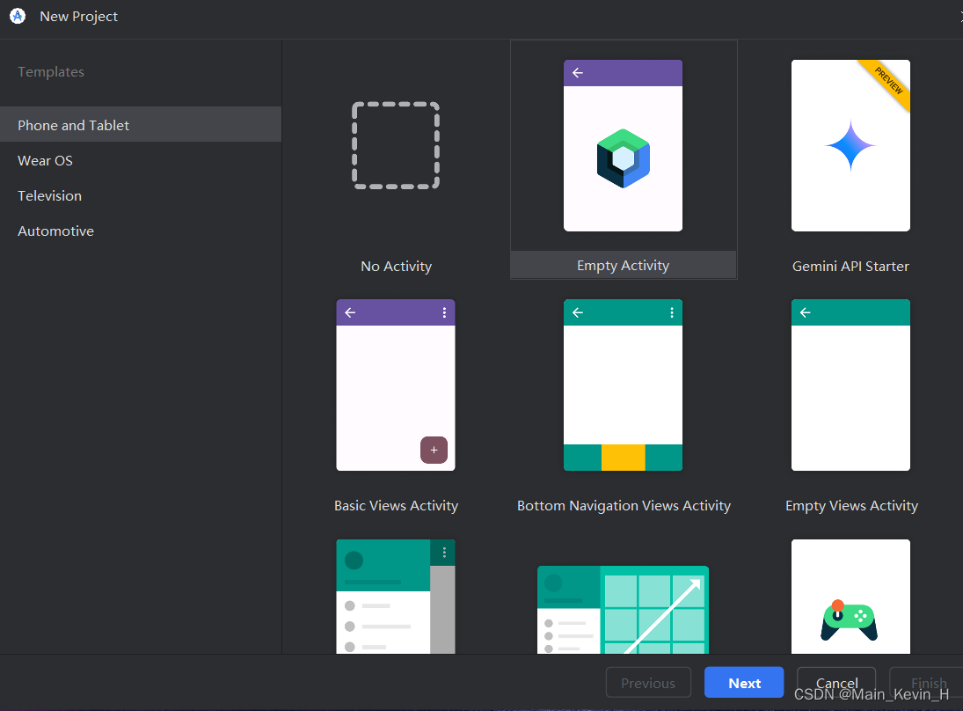Viewport: 963px width, 711px height.
Task: Pick the responsive grid template thumbnail
Action: click(x=623, y=610)
